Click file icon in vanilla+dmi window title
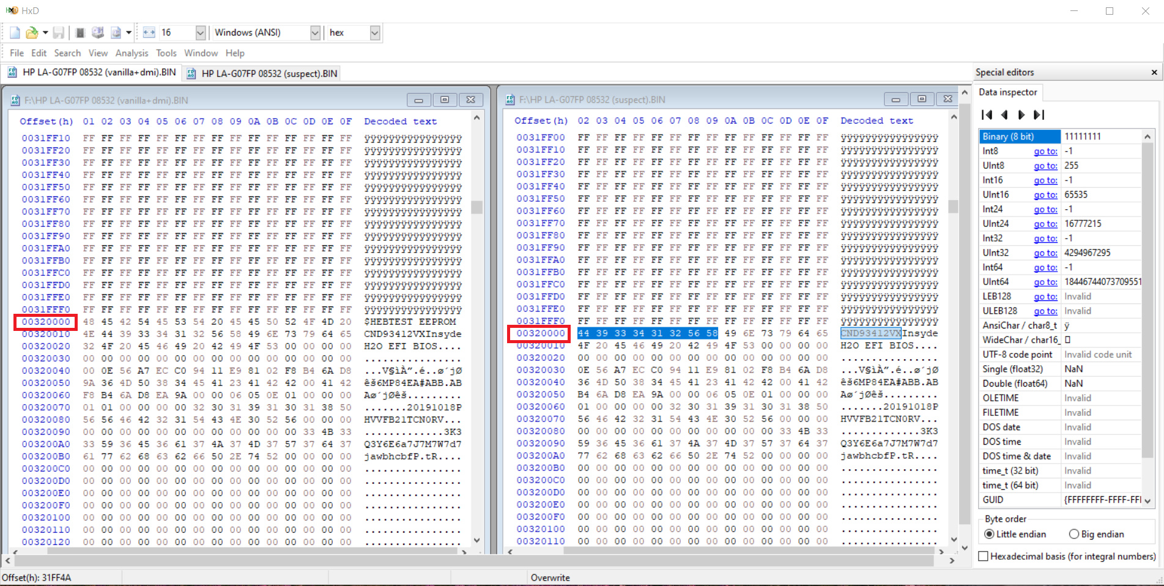Screen dimensions: 1164x586 pyautogui.click(x=15, y=100)
